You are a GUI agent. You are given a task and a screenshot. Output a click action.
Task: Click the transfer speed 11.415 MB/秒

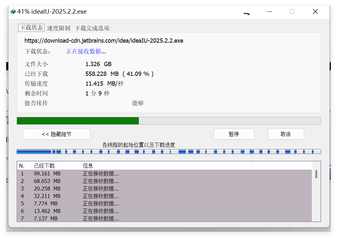(x=104, y=83)
